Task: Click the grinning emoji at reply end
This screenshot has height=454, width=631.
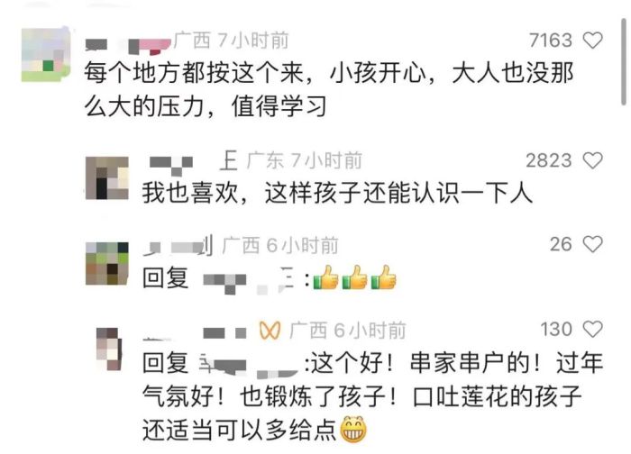Action: click(x=353, y=430)
